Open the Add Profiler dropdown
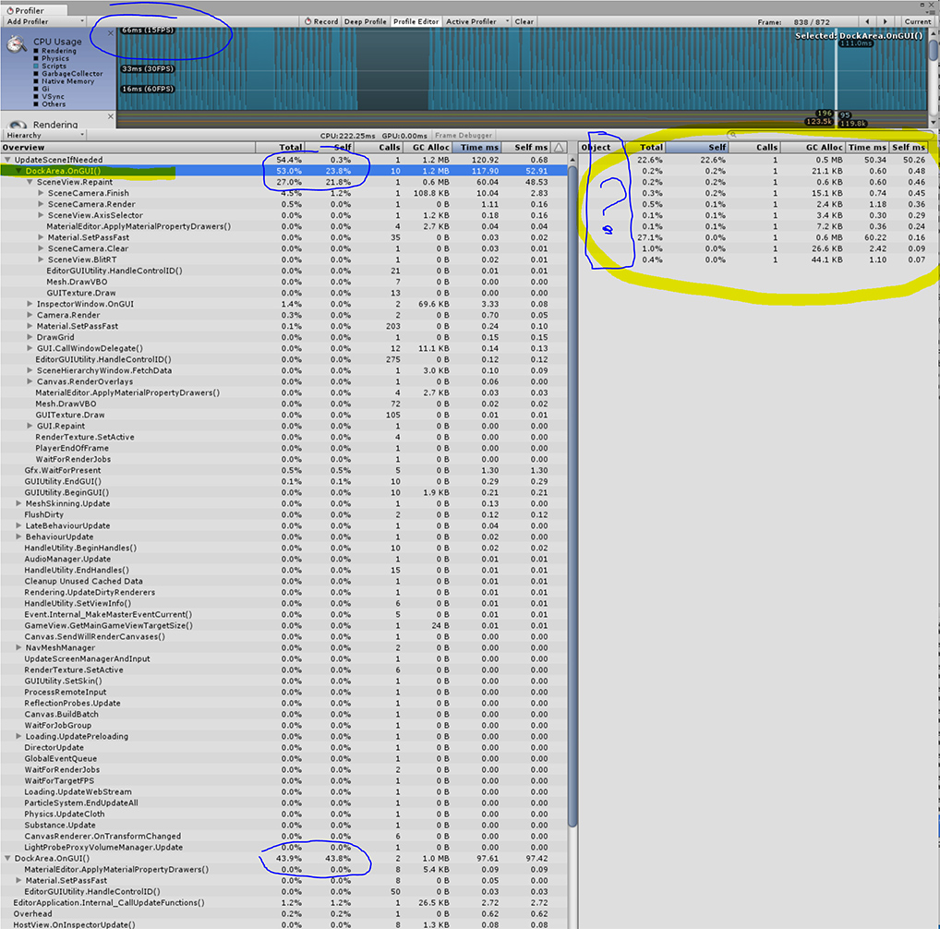 pyautogui.click(x=42, y=21)
